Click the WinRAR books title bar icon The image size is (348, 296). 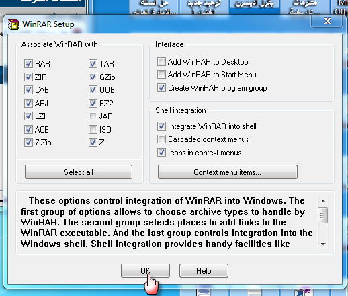click(13, 24)
